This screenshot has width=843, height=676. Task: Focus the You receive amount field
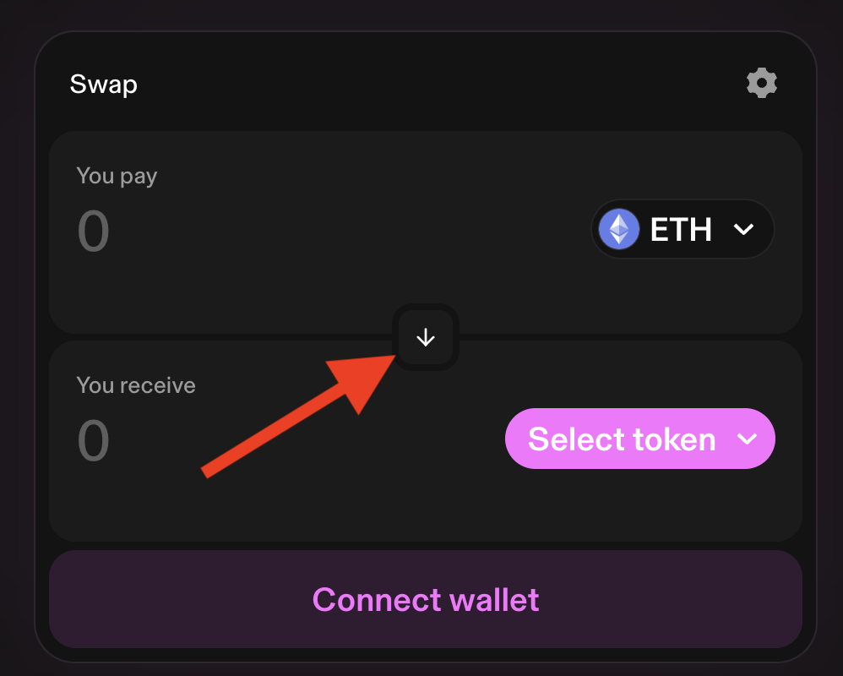pos(94,440)
